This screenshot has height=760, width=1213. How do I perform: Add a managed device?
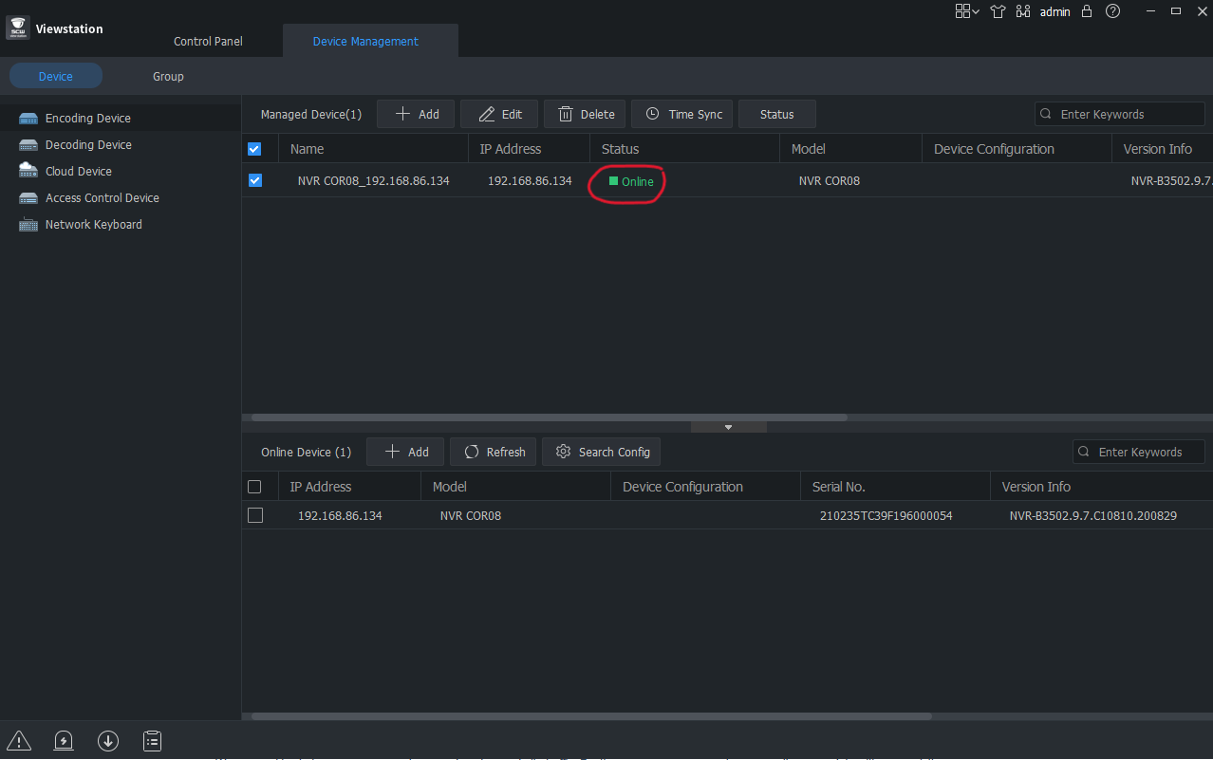(x=416, y=114)
